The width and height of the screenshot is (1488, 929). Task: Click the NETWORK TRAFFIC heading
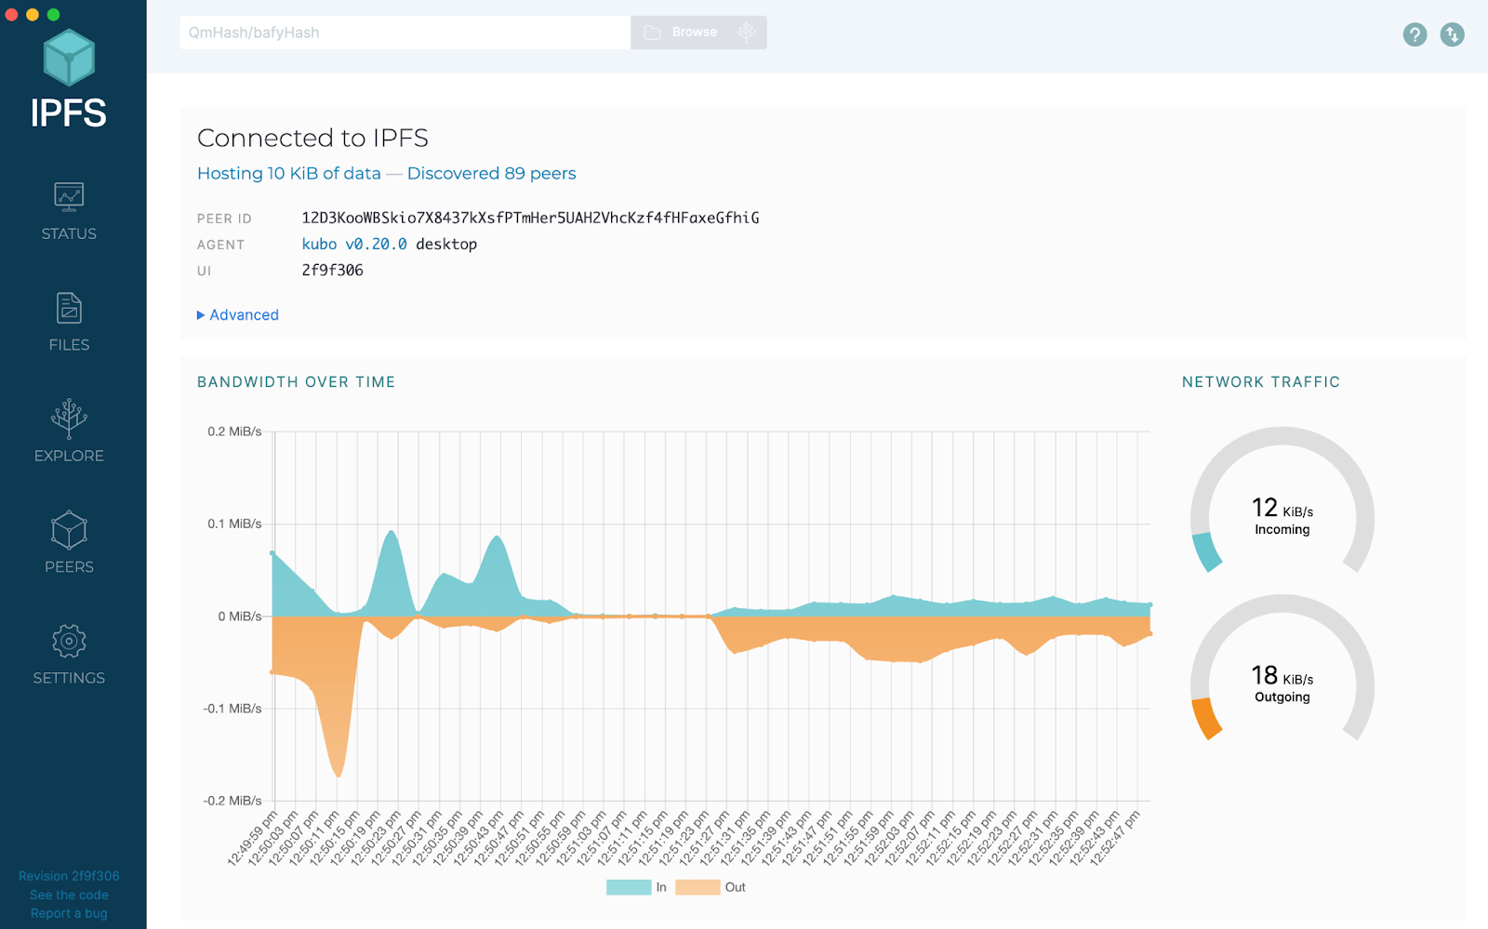click(1261, 382)
